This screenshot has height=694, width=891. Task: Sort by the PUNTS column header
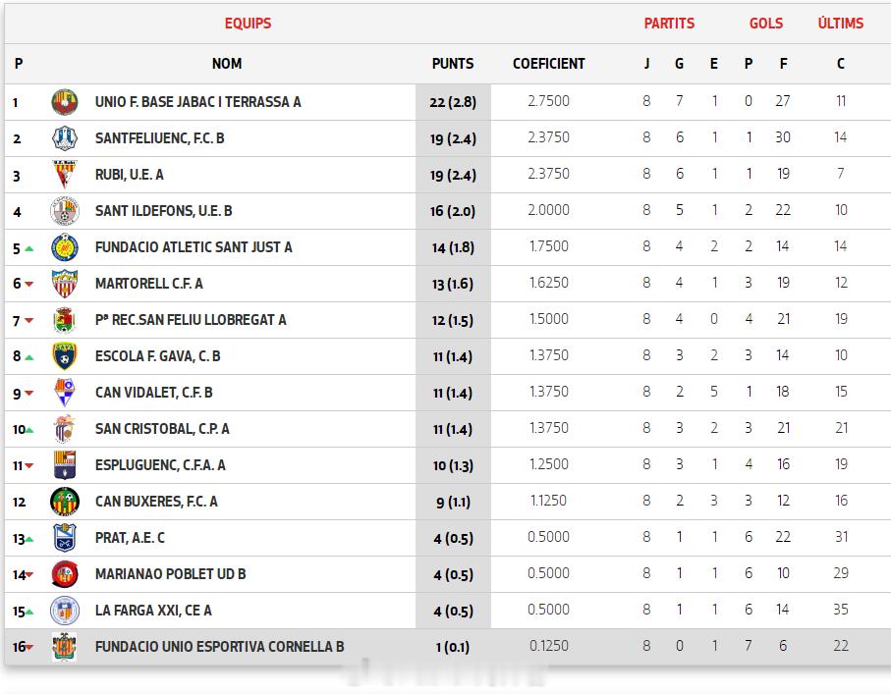453,64
